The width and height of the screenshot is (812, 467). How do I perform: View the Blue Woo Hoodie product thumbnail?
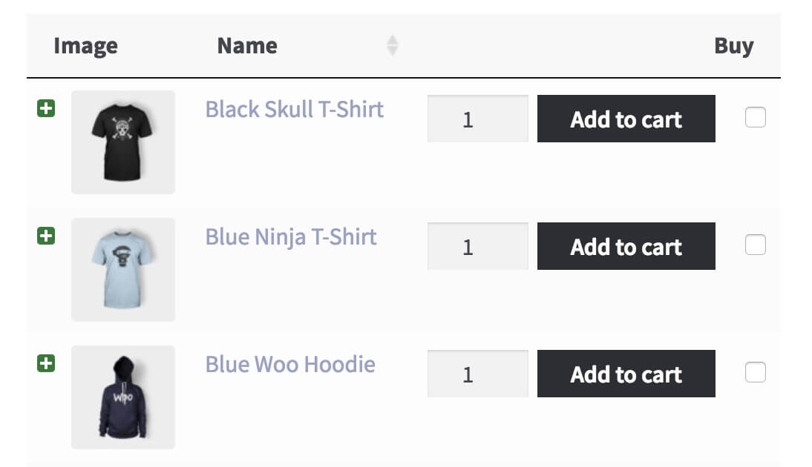click(x=123, y=397)
